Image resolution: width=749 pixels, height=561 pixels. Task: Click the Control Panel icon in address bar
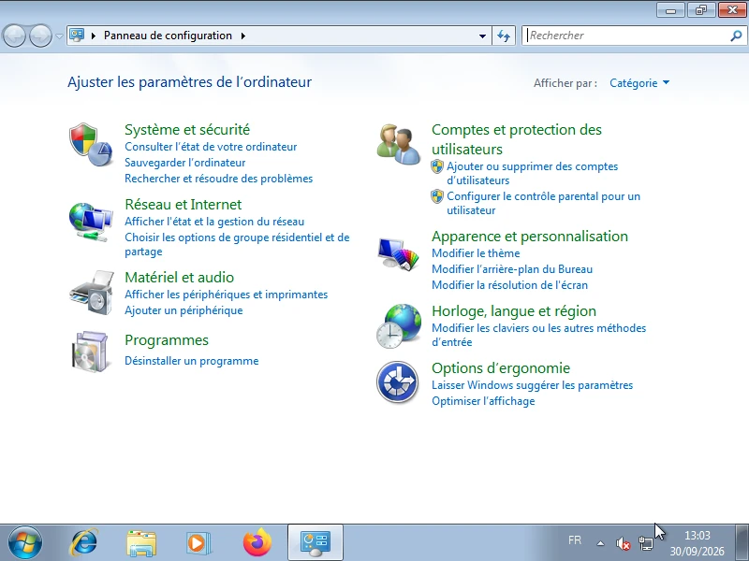tap(77, 36)
